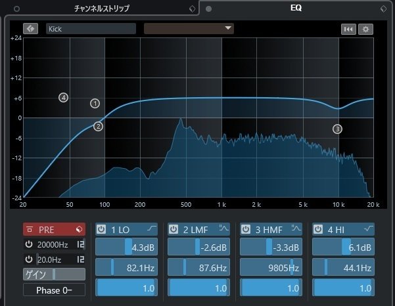The image size is (395, 306).
Task: Open slope selector for 20.0Hz filter
Action: click(x=81, y=259)
